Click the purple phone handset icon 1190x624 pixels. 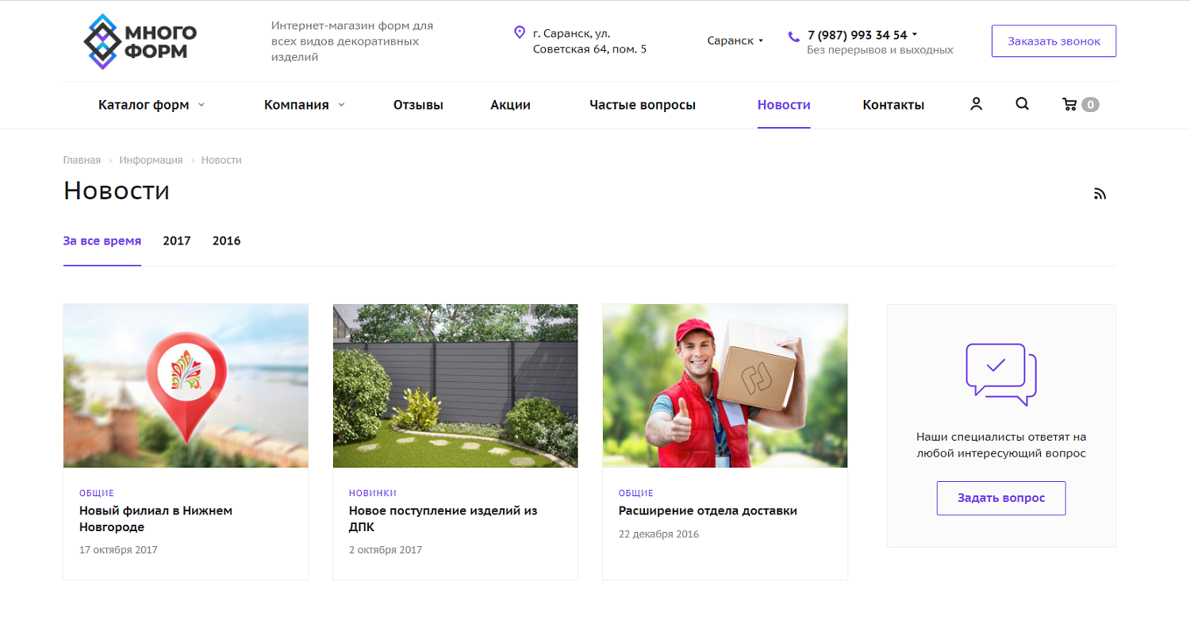click(794, 36)
